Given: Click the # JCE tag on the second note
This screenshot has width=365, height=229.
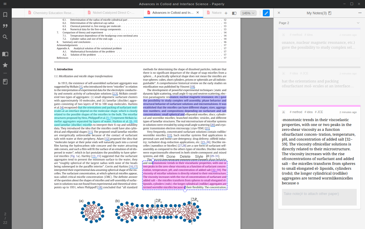Looking at the screenshot, I should click(x=304, y=73).
